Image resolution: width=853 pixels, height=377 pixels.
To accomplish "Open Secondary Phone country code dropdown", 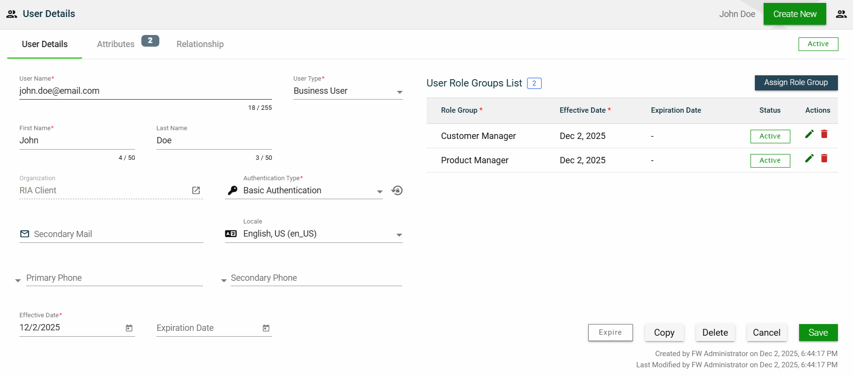I will click(223, 280).
